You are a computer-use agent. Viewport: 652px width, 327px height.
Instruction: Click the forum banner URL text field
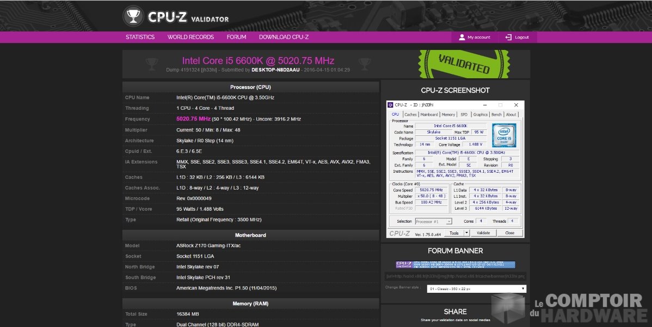455,276
